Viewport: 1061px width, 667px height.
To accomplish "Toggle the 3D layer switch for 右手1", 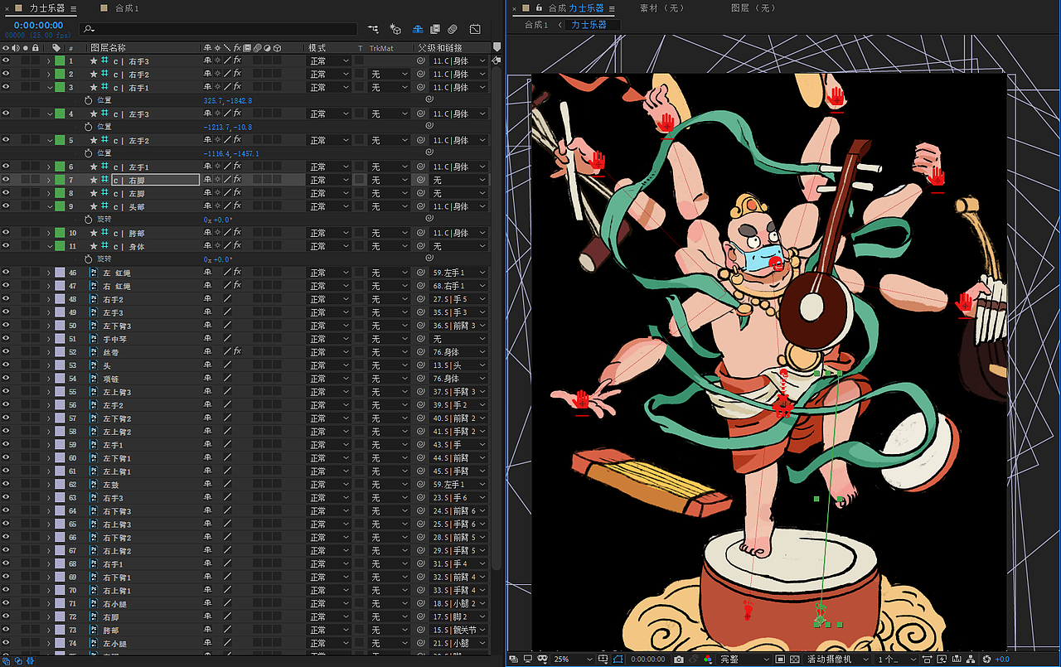I will [x=277, y=88].
